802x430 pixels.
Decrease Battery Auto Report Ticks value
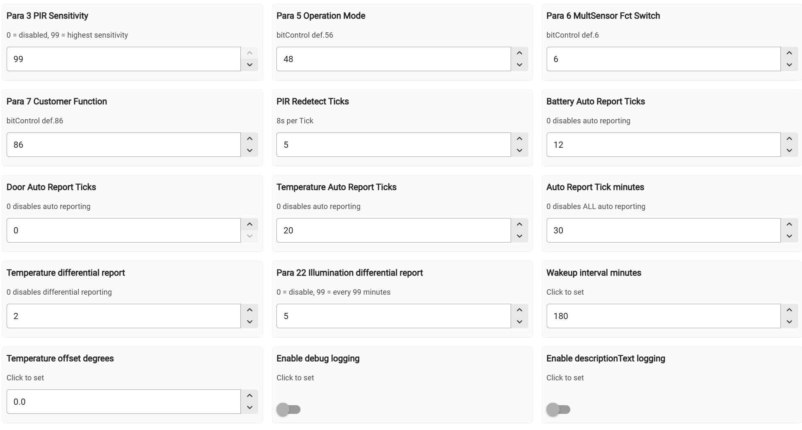(789, 151)
